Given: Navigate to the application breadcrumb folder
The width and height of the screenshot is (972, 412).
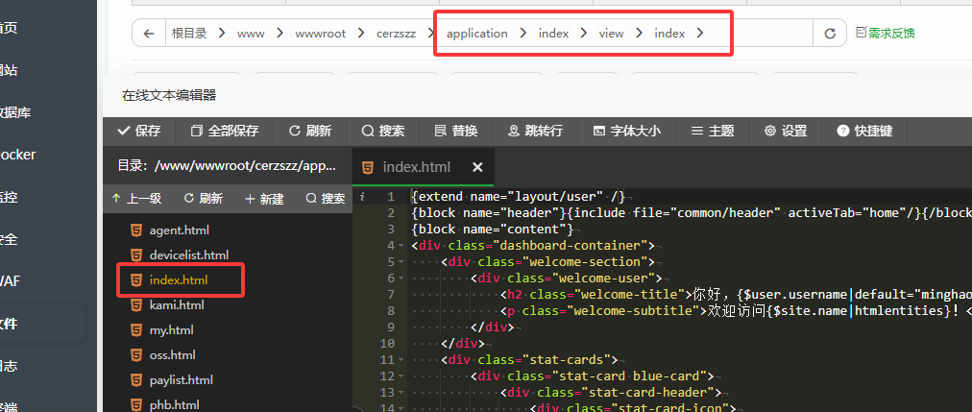Looking at the screenshot, I should click(x=476, y=34).
